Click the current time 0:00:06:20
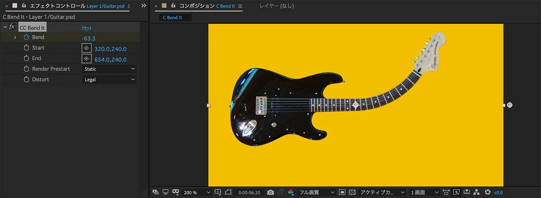The width and height of the screenshot is (541, 198). pyautogui.click(x=249, y=192)
